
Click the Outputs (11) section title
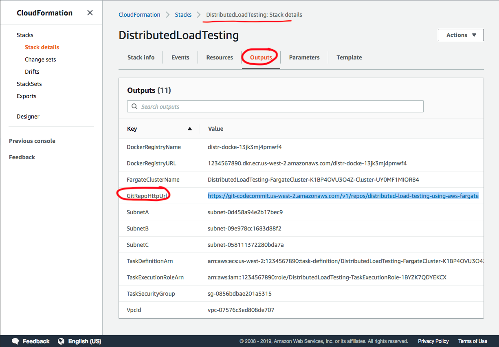tap(149, 90)
